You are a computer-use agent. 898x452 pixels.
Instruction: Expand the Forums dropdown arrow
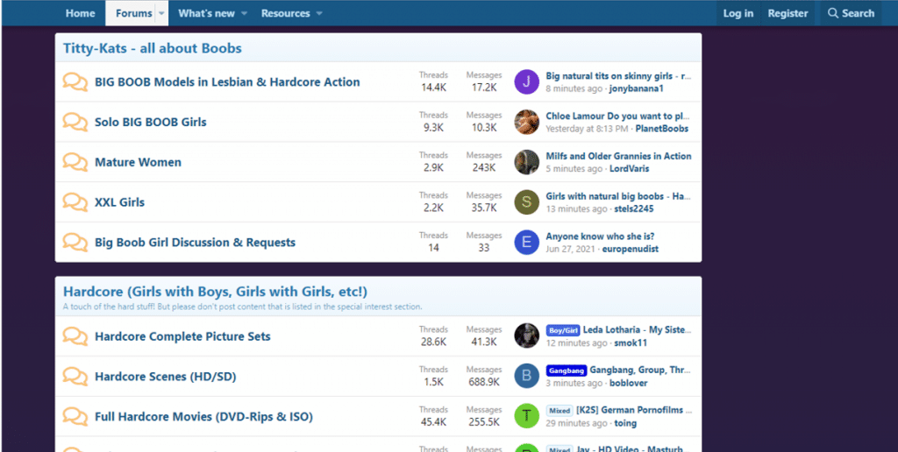(x=161, y=13)
